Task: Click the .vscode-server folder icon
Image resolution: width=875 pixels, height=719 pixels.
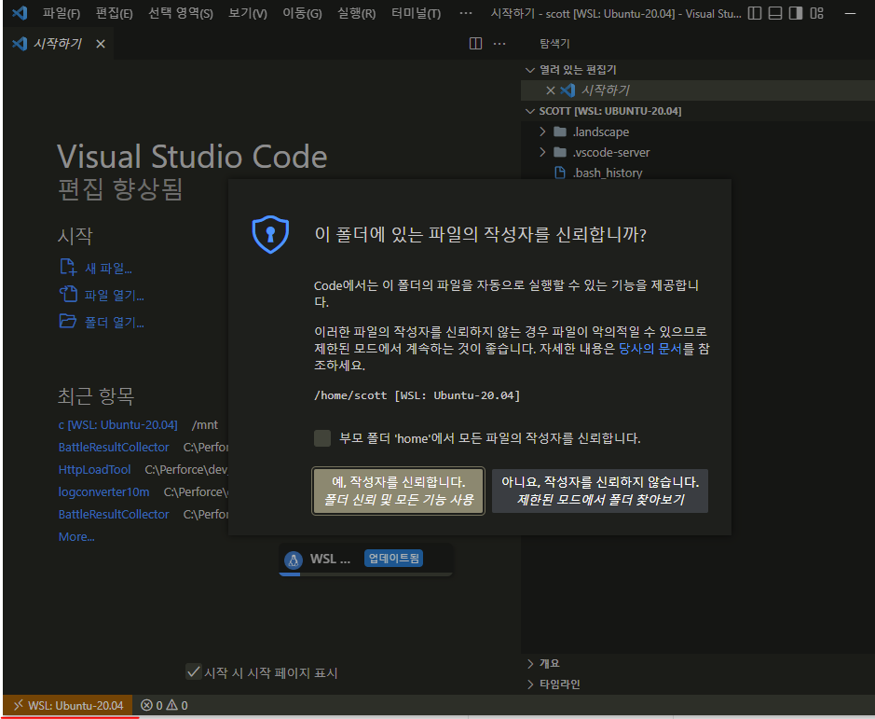Action: (560, 152)
